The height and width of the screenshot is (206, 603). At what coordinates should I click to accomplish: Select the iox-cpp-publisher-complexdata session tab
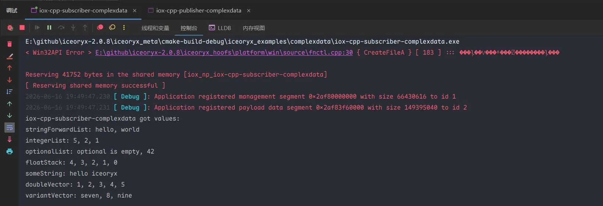(x=195, y=10)
